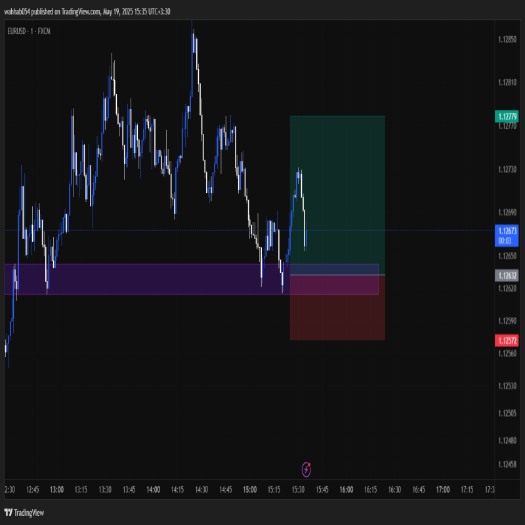Click the 13:00 time axis label
This screenshot has width=525, height=525.
tap(57, 490)
